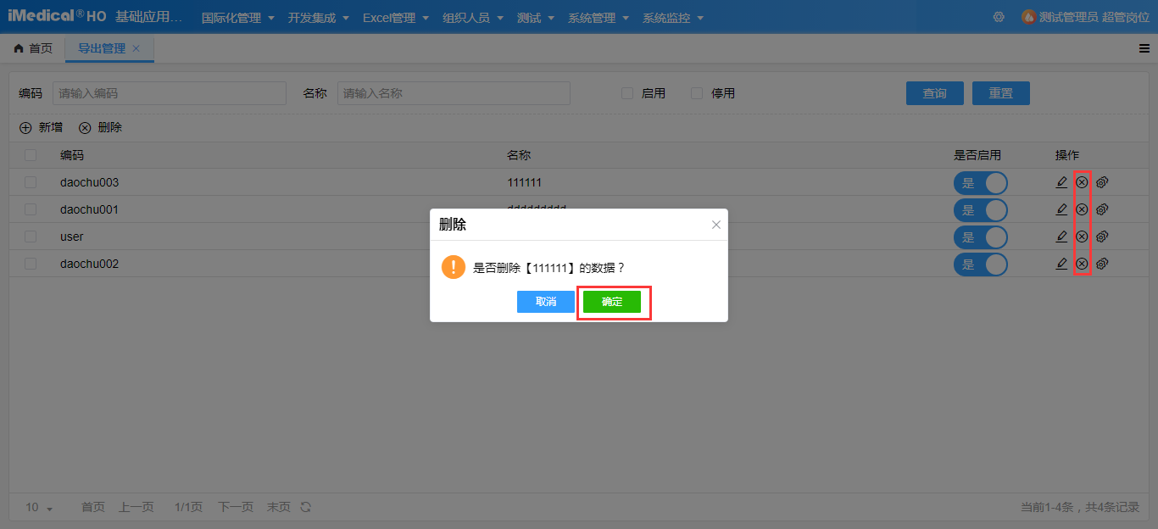This screenshot has width=1158, height=529.
Task: Open the configure gear icon on daochu002 row
Action: (x=1101, y=264)
